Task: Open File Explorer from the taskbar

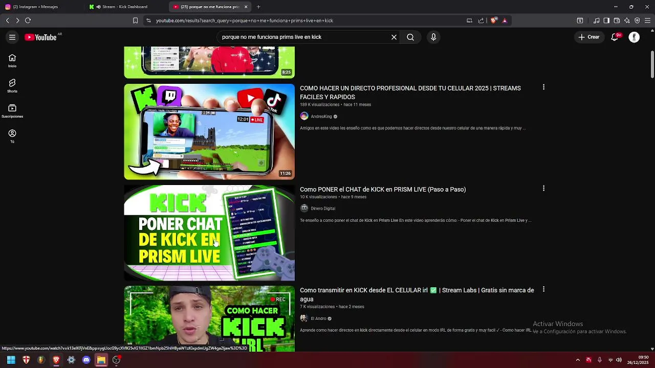Action: (101, 360)
